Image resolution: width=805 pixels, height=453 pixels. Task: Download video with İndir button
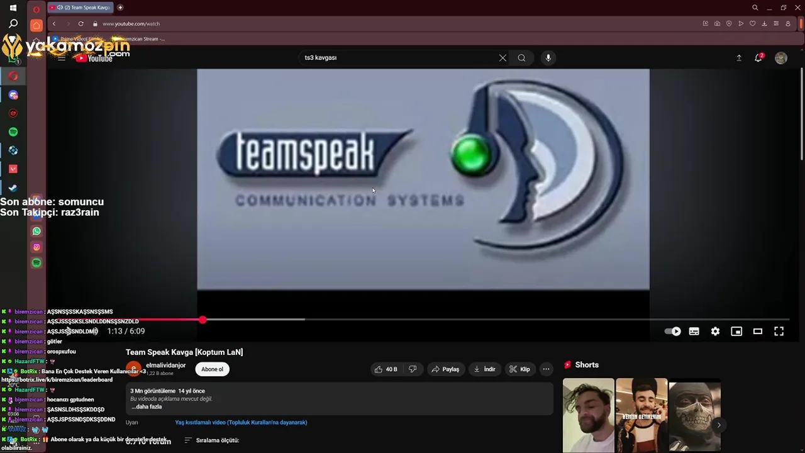[485, 369]
